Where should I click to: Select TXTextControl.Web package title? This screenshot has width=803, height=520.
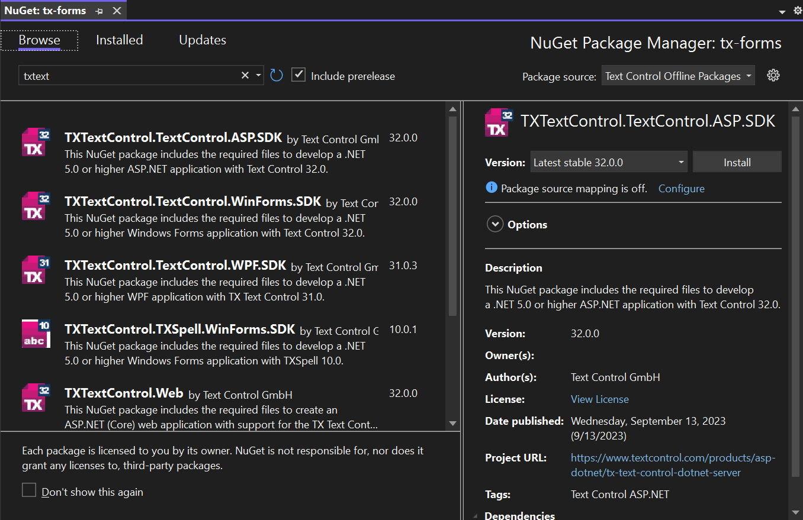(124, 393)
